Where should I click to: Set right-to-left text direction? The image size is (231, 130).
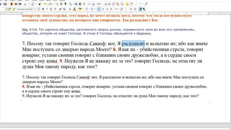click(144, 9)
